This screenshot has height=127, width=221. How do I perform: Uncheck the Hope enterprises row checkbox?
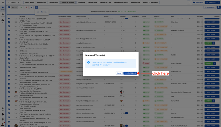pos(9,109)
